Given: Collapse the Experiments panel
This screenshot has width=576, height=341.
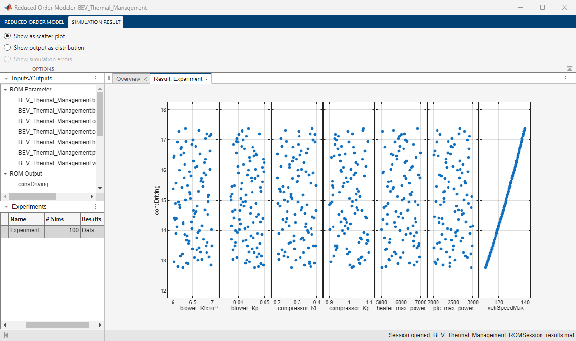Looking at the screenshot, I should point(6,206).
